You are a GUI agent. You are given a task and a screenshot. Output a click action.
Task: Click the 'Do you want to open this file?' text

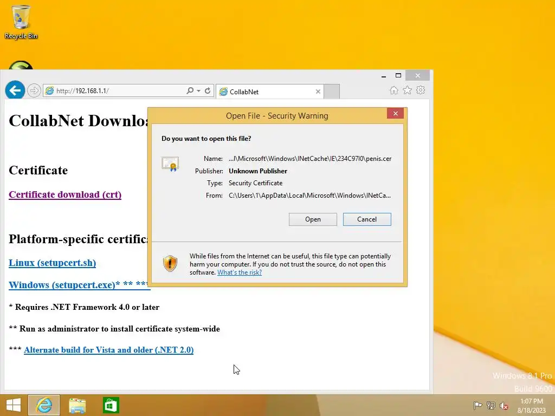pos(206,139)
